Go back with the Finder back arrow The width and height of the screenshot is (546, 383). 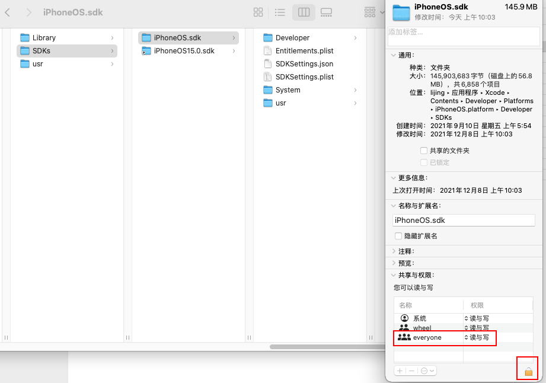pyautogui.click(x=8, y=12)
